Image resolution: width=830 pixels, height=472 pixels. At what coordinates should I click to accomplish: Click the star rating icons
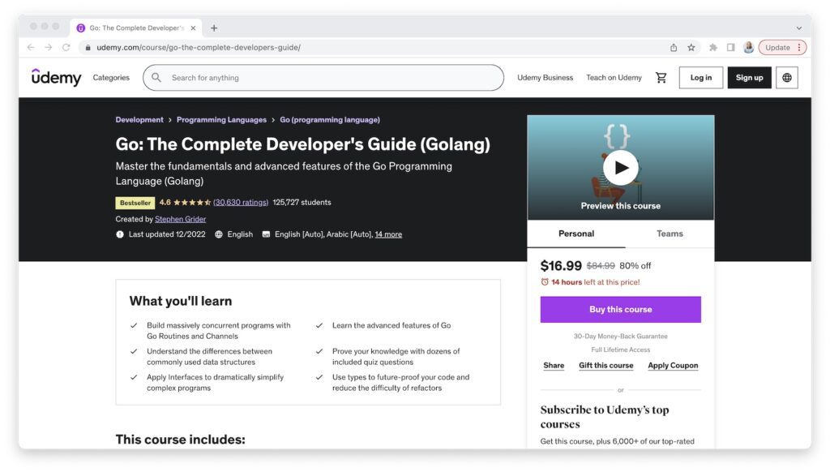pos(191,203)
